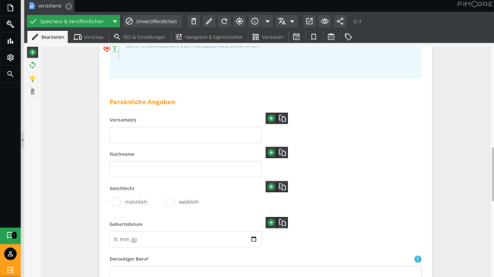Toggle the eye preview icon in toolbar
The image size is (494, 277).
tap(325, 21)
